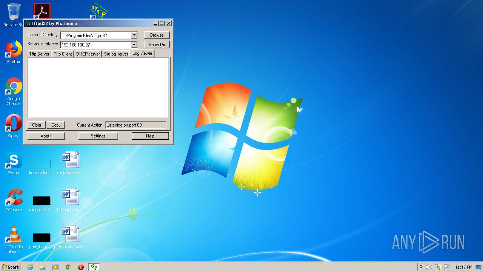Click the Start button
Viewport: 483px width, 272px height.
[x=11, y=267]
